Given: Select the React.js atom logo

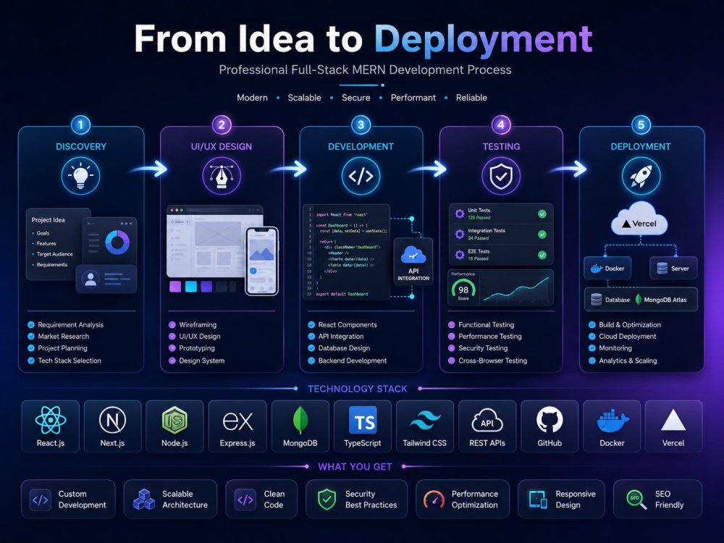Looking at the screenshot, I should 51,420.
